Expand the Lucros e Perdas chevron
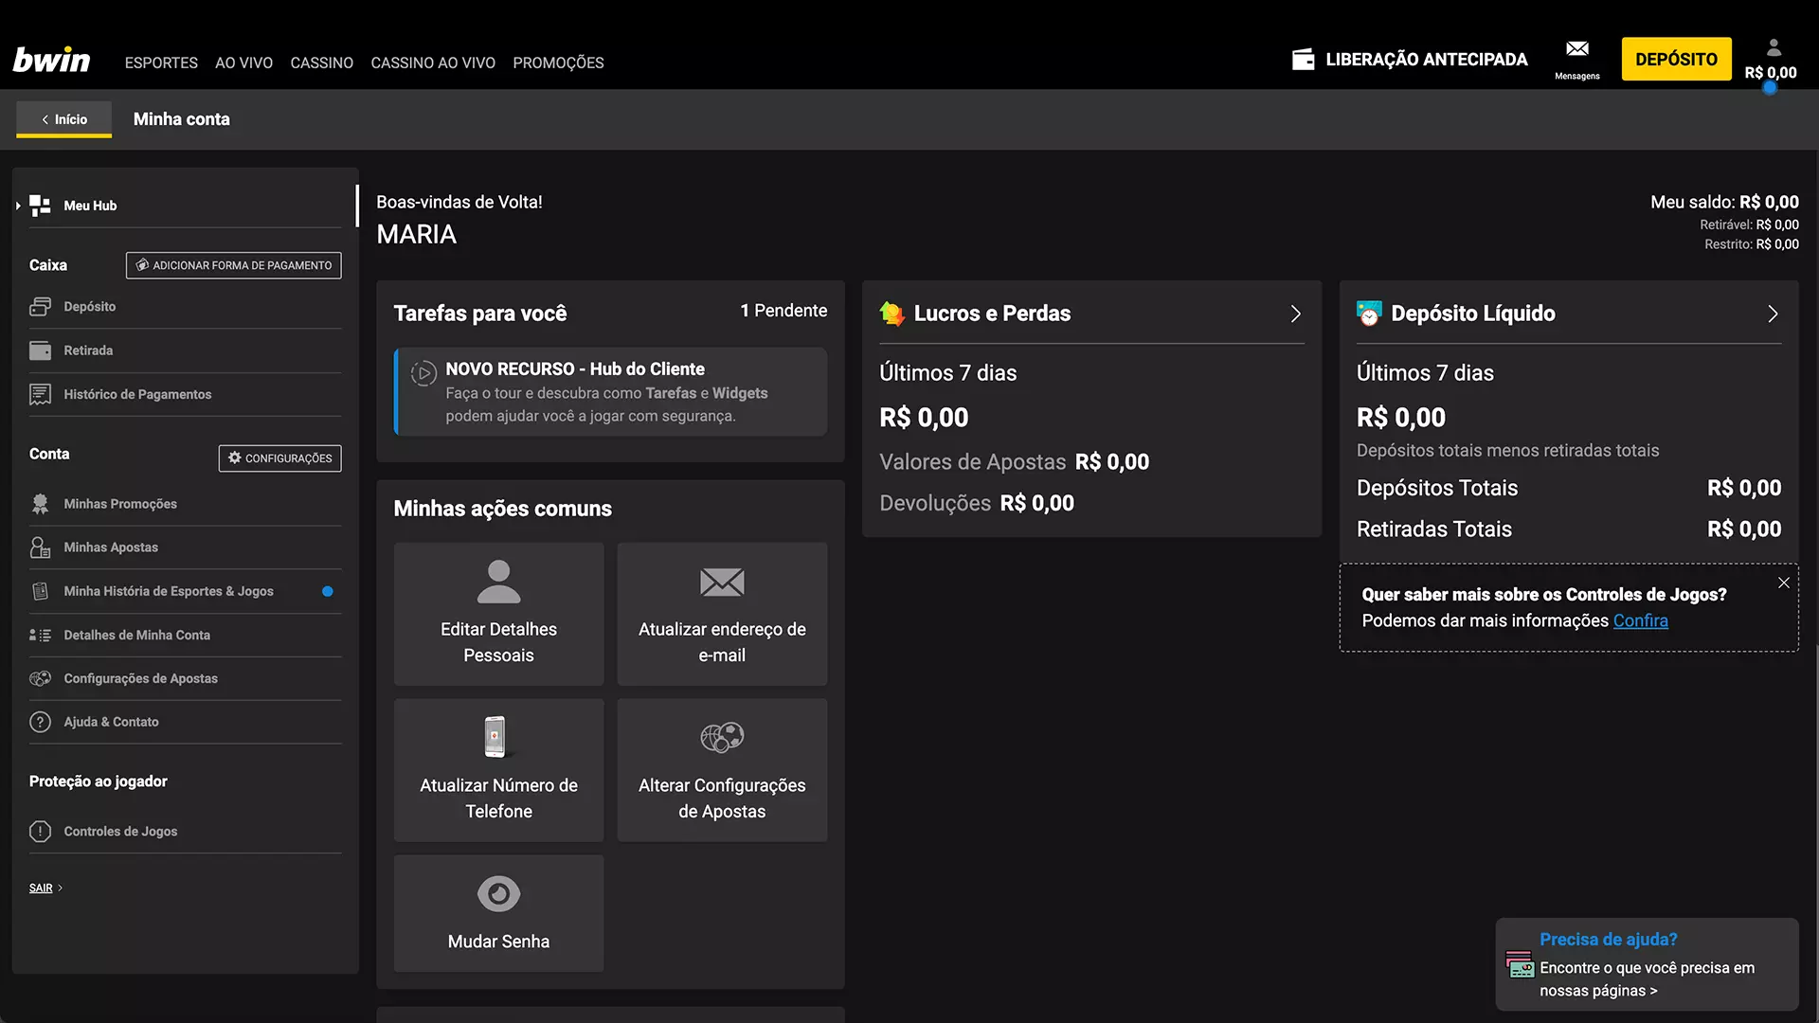This screenshot has width=1819, height=1023. pyautogui.click(x=1296, y=314)
